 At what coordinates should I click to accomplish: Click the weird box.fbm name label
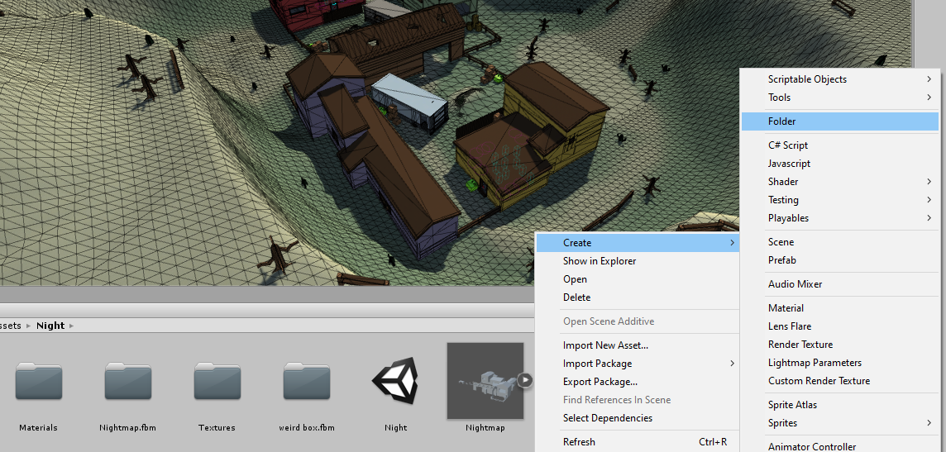[307, 428]
